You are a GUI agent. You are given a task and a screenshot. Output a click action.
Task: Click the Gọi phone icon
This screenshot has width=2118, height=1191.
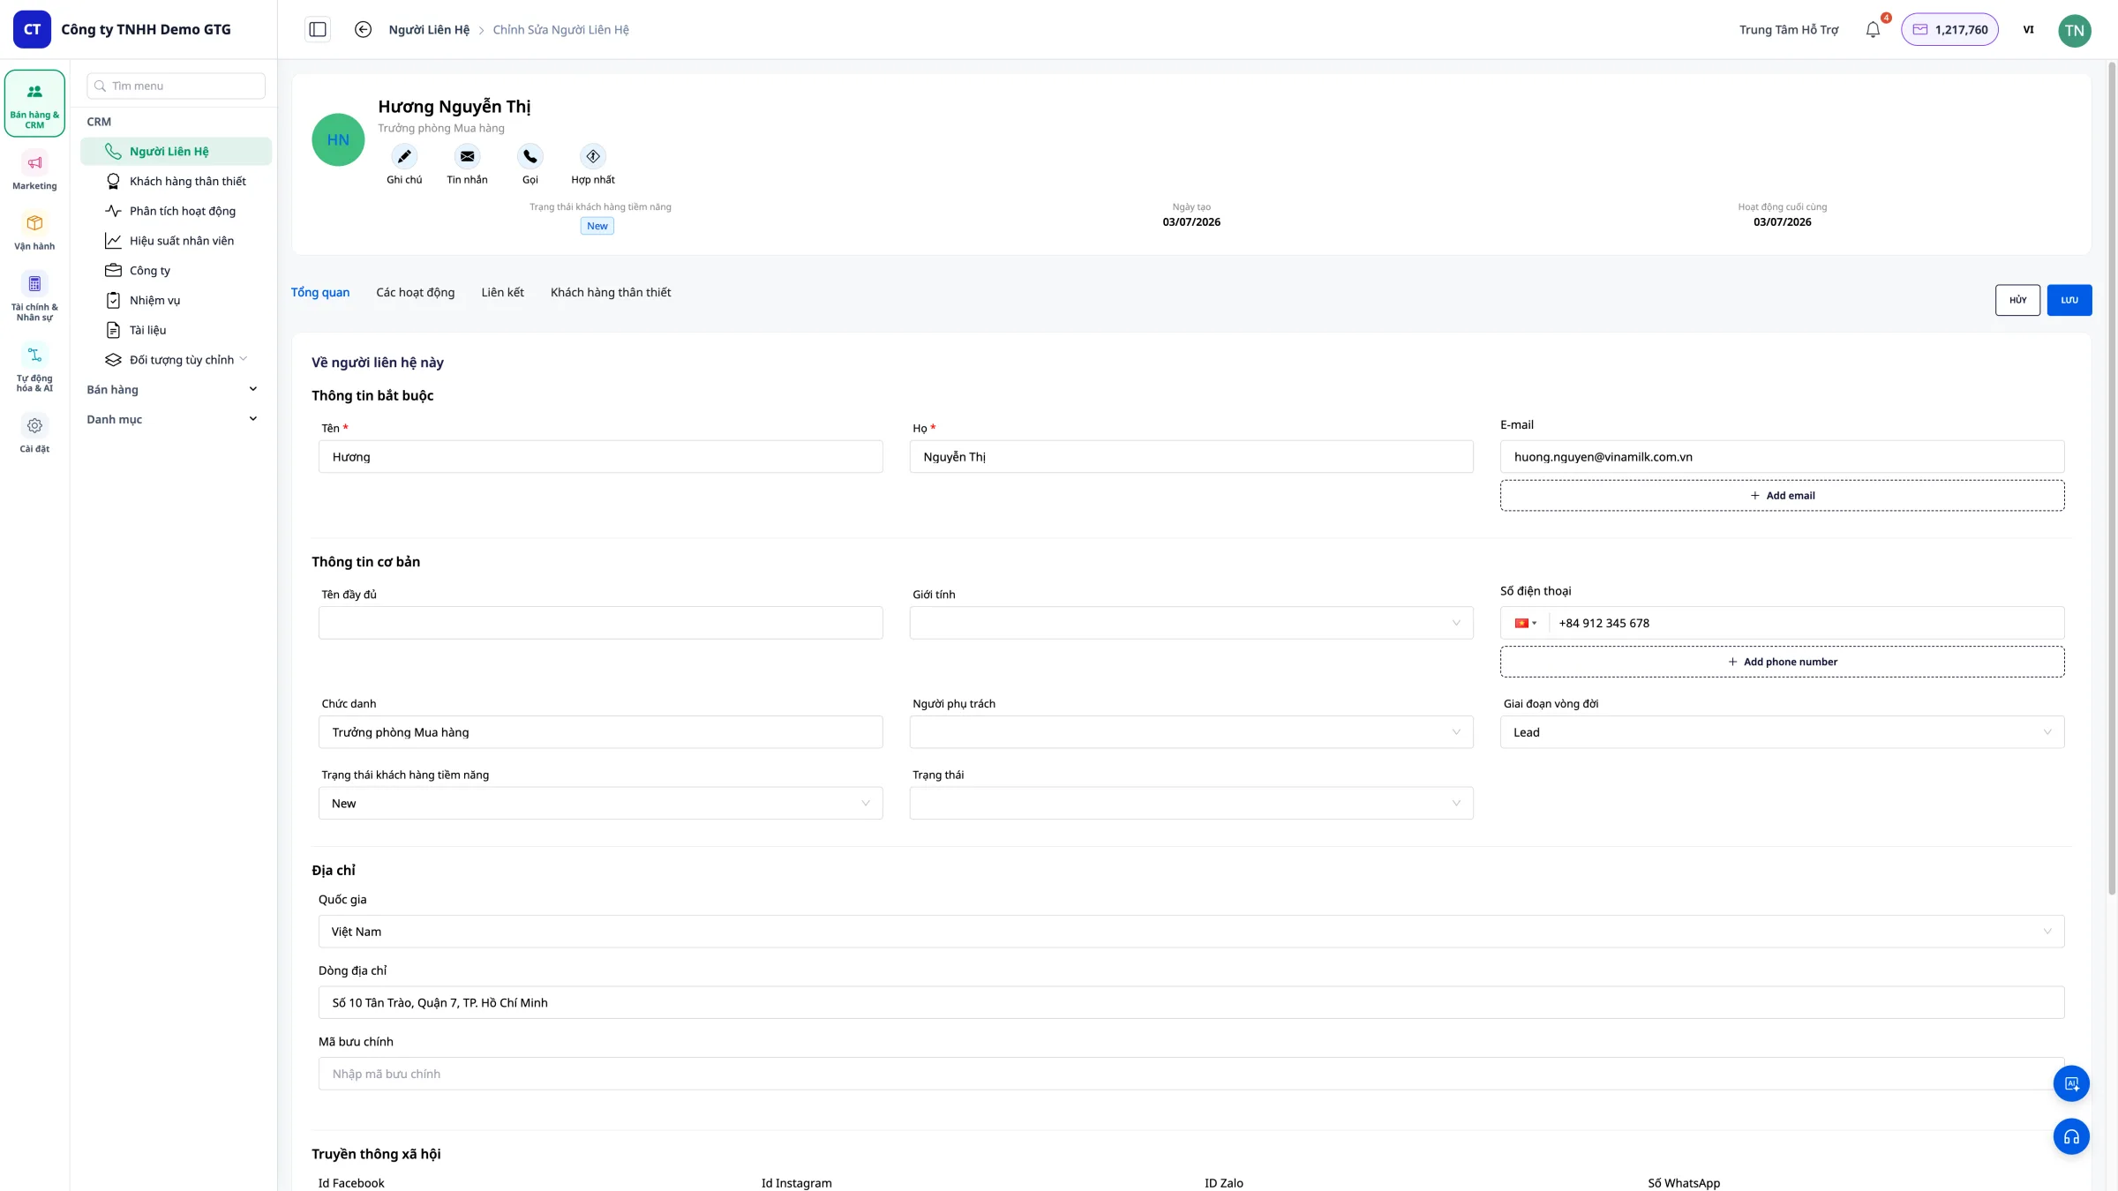tap(529, 156)
